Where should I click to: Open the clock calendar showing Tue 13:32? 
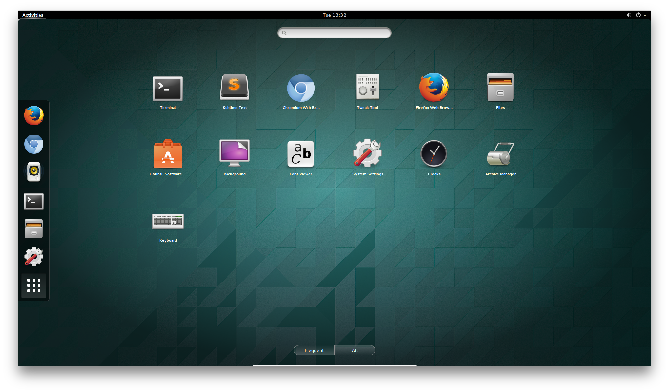tap(334, 15)
